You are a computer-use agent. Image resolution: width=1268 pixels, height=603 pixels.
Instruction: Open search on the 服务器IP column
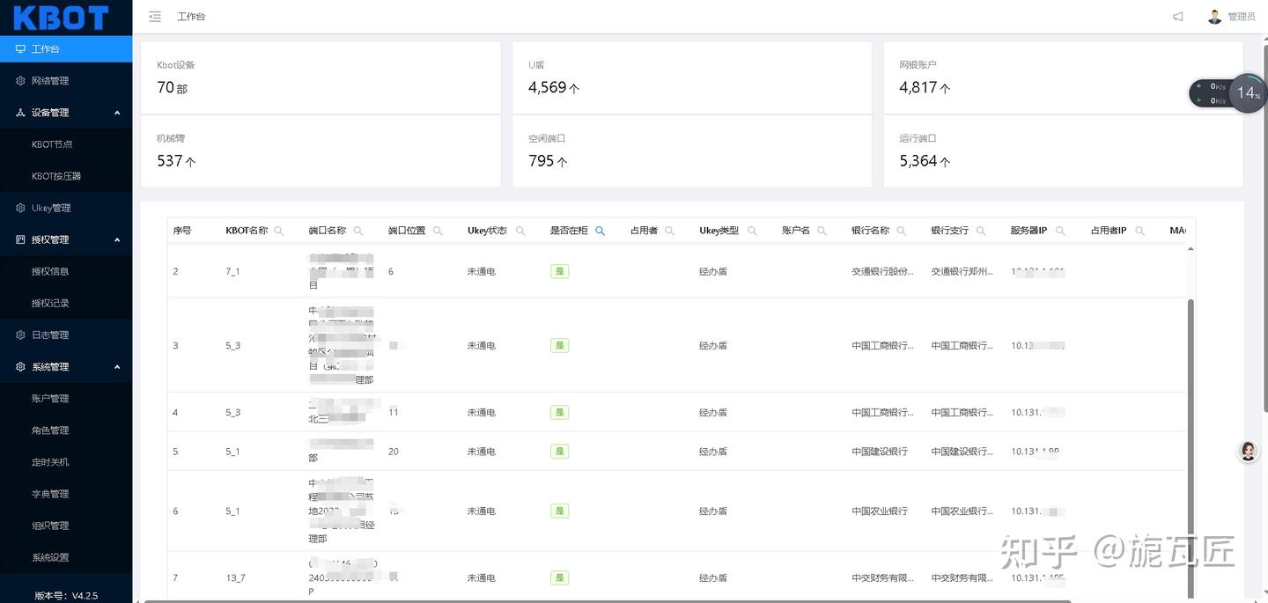tap(1060, 229)
